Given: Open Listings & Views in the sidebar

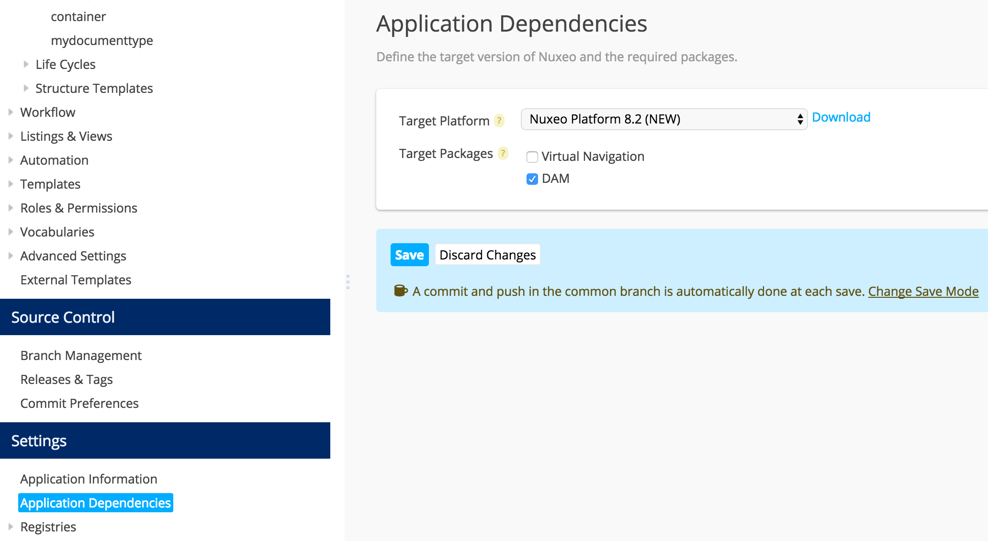Looking at the screenshot, I should pyautogui.click(x=66, y=136).
